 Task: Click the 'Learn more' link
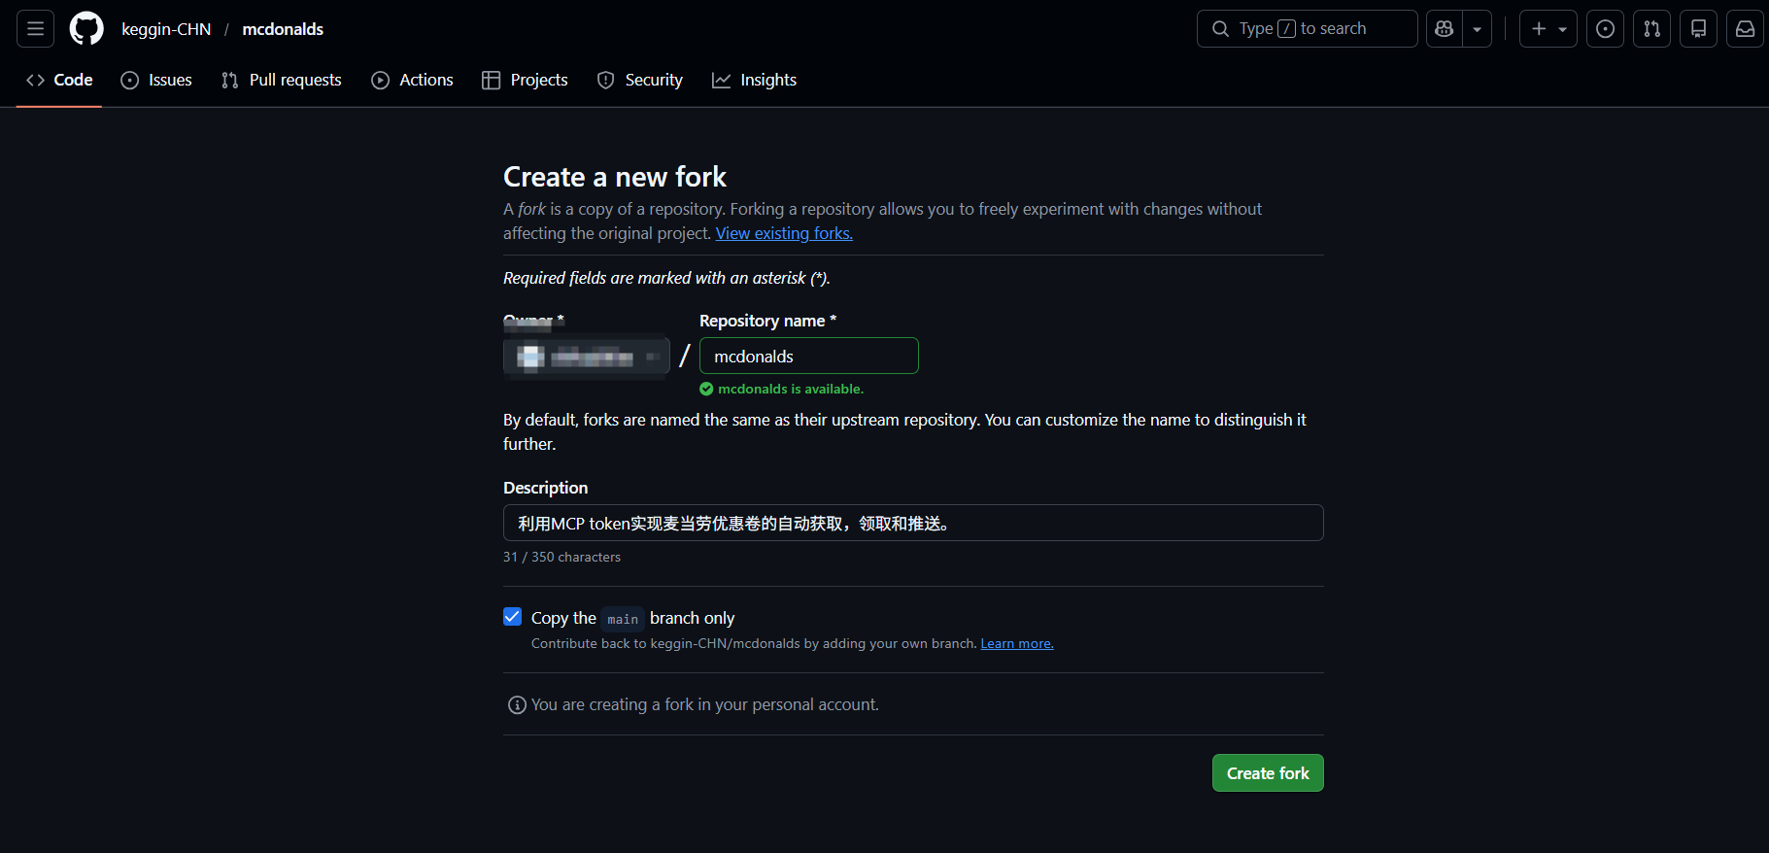pyautogui.click(x=1016, y=643)
